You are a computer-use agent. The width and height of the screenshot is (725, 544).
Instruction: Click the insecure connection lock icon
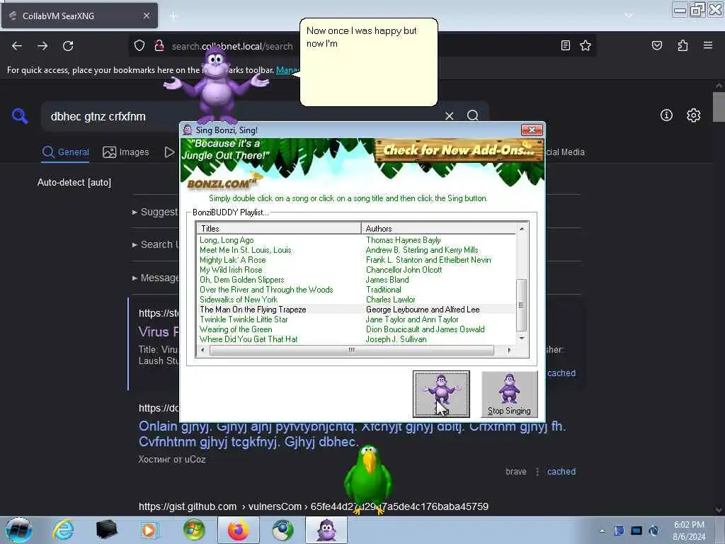159,46
